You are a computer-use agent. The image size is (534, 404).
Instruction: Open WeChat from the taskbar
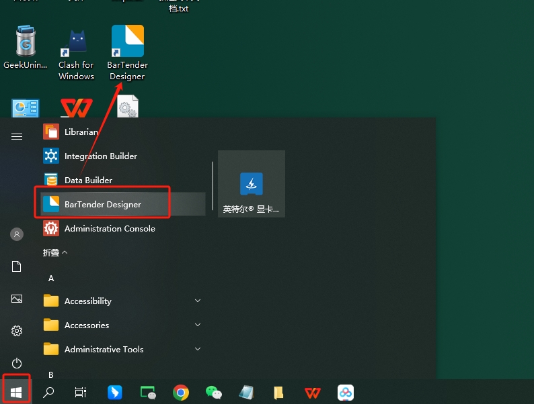point(213,393)
